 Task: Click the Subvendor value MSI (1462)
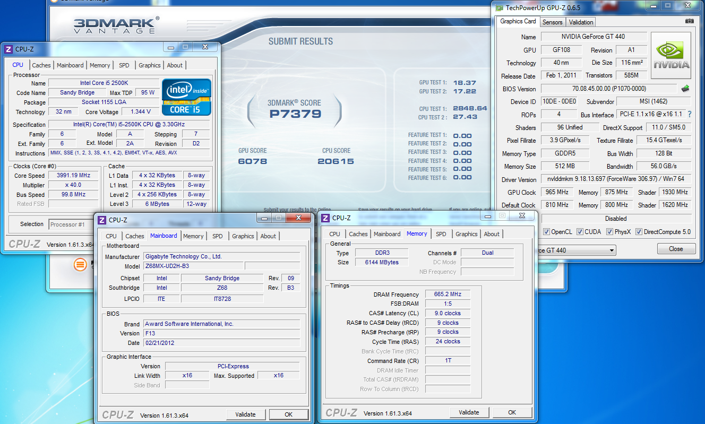coord(654,101)
